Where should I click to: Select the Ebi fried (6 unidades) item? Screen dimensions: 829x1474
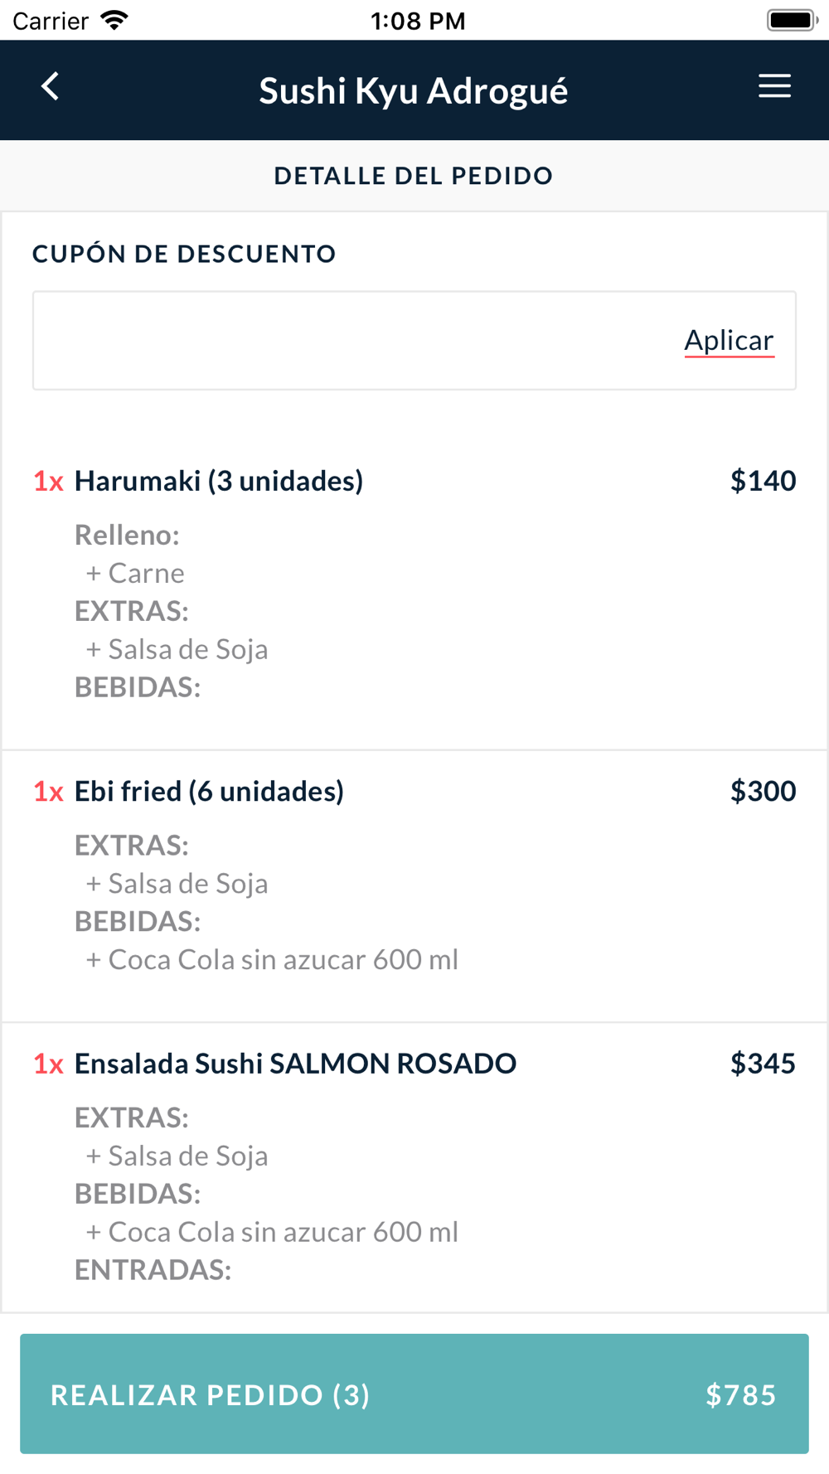[x=209, y=792]
